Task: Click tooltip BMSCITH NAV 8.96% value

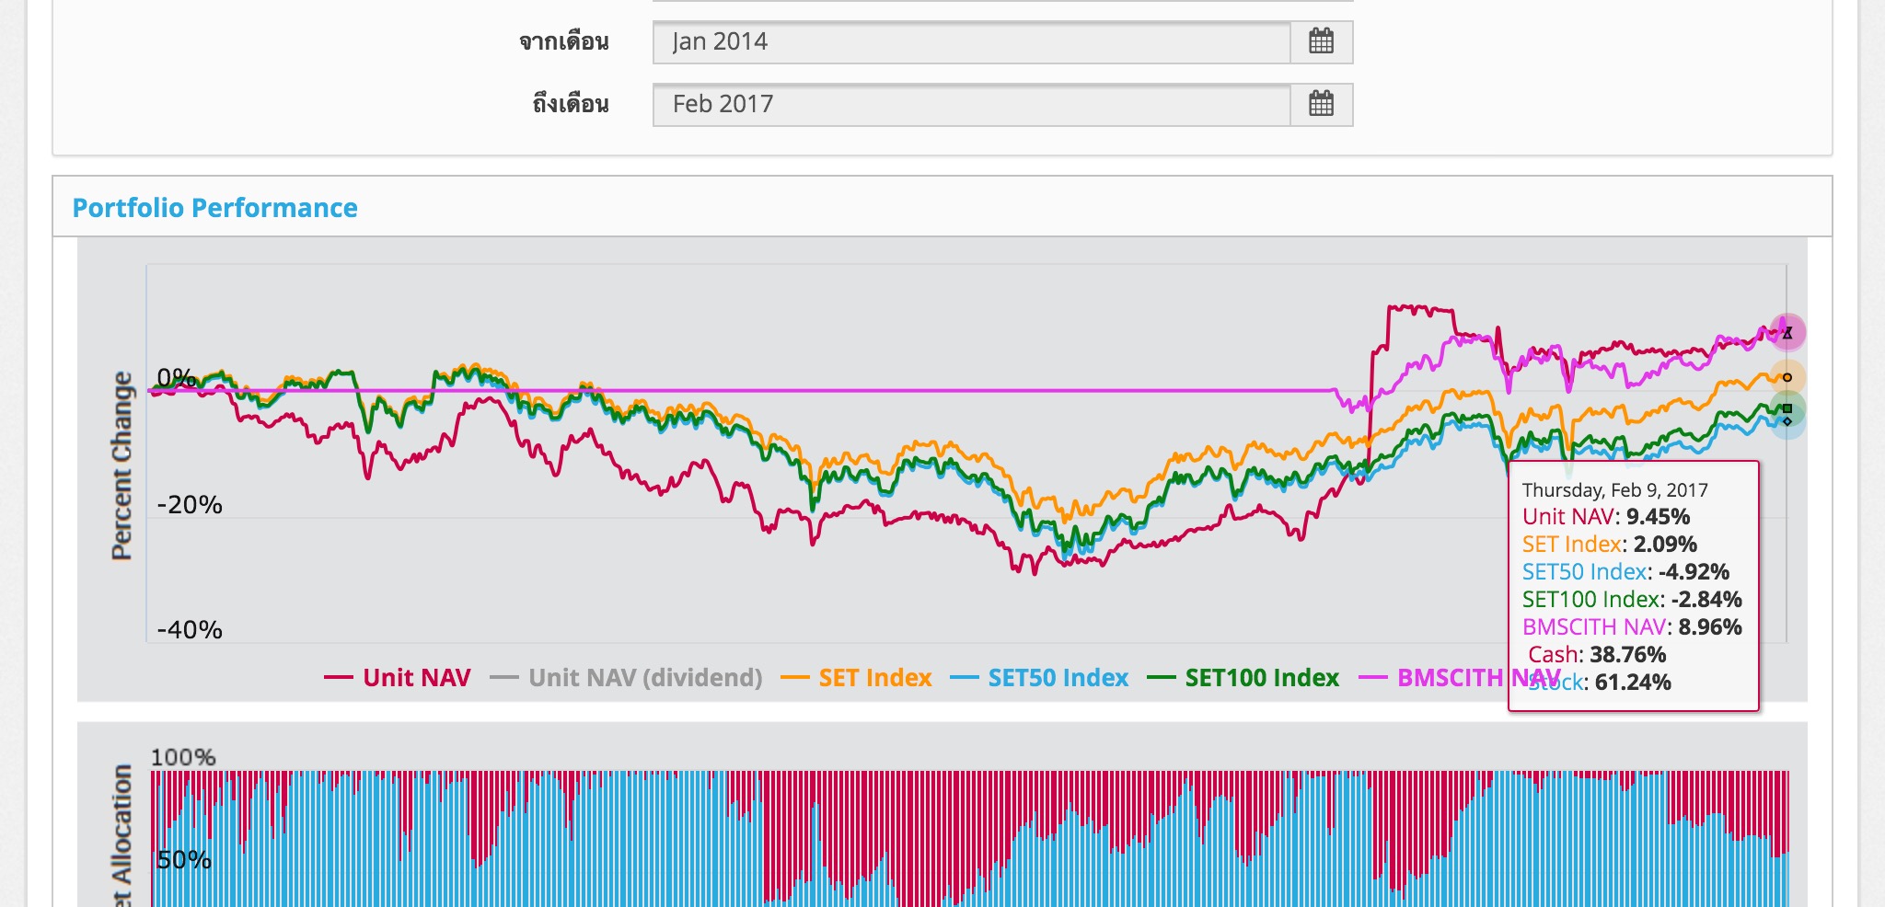Action: [x=1710, y=627]
